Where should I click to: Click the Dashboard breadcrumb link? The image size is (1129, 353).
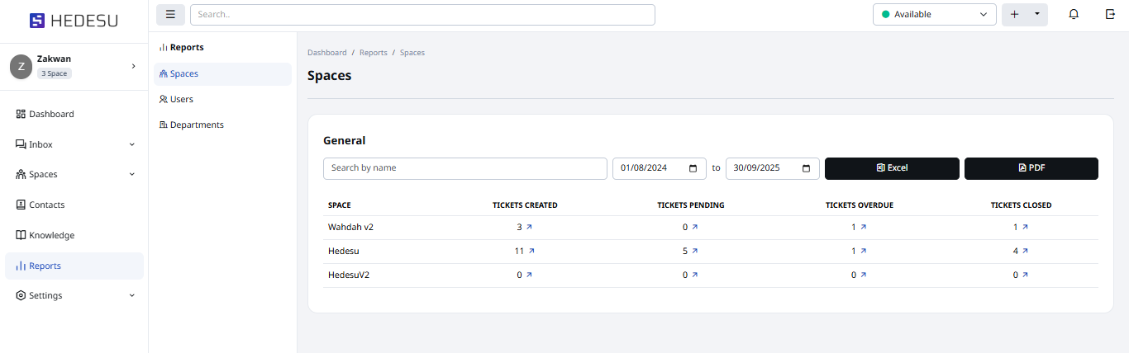tap(326, 53)
